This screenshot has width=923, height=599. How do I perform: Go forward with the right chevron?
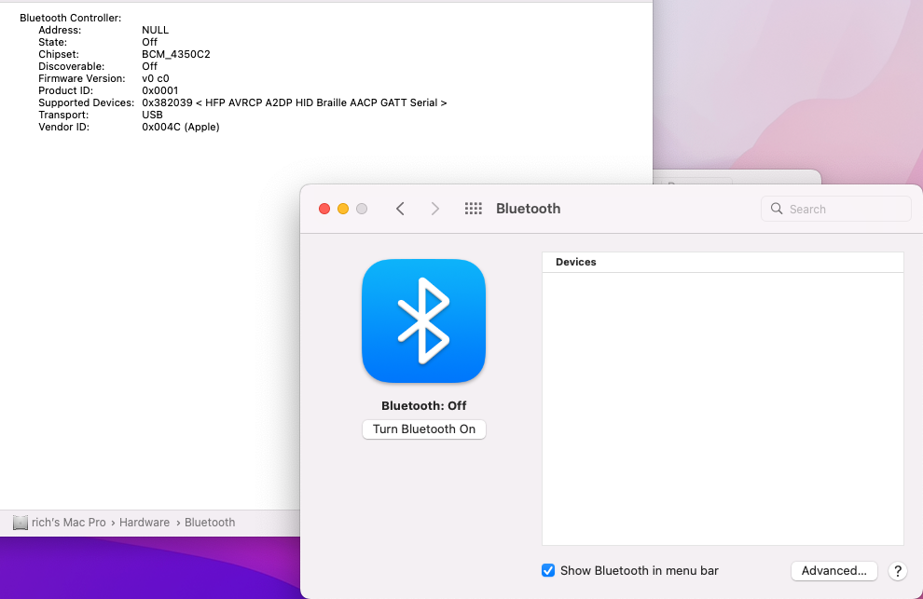click(435, 209)
